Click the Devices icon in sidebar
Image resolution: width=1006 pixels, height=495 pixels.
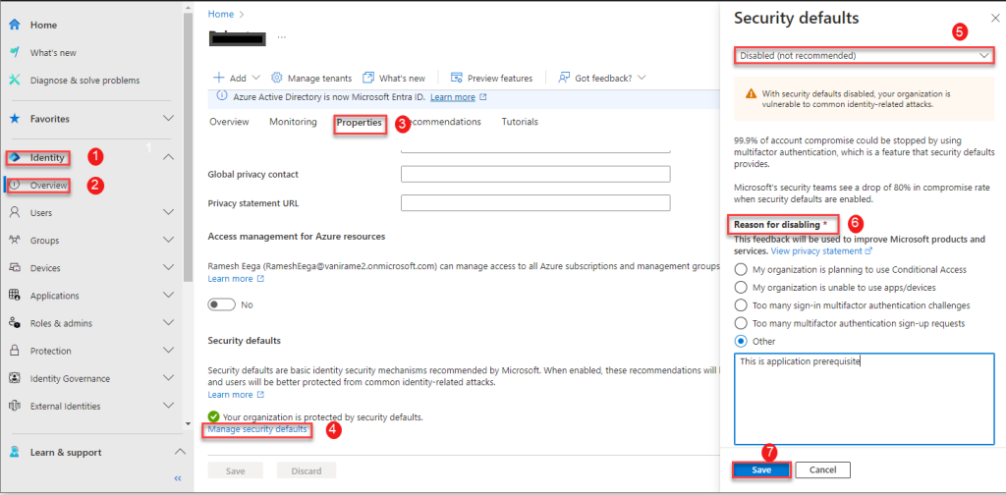click(14, 268)
